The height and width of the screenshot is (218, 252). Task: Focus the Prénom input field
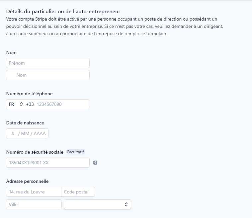pyautogui.click(x=48, y=63)
